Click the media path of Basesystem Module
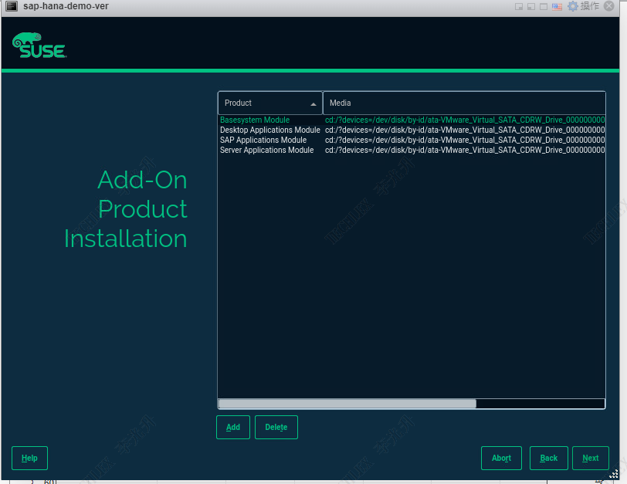627x484 pixels. (465, 120)
